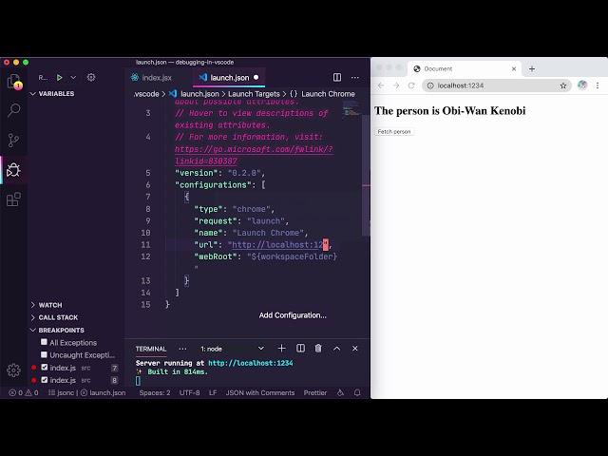Image resolution: width=608 pixels, height=456 pixels.
Task: Reload the page in Chrome
Action: coord(411,85)
